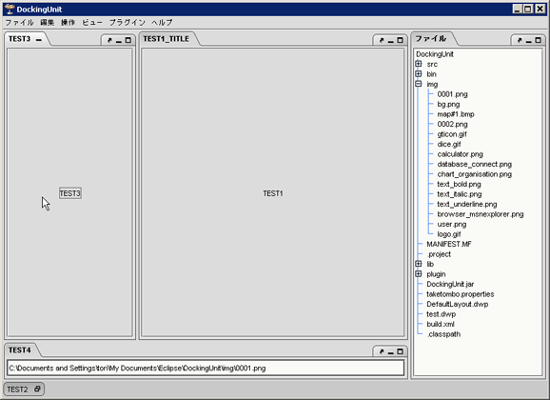
Task: Click the float icon in the TEST3 panel header
Action: pos(109,40)
